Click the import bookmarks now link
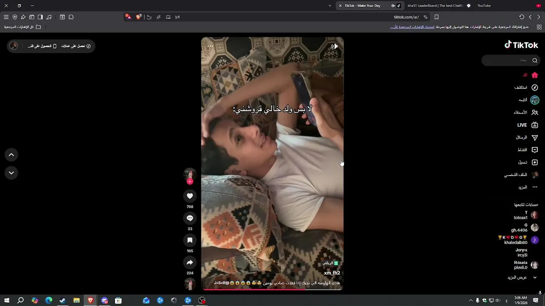545x306 pixels. click(x=412, y=27)
